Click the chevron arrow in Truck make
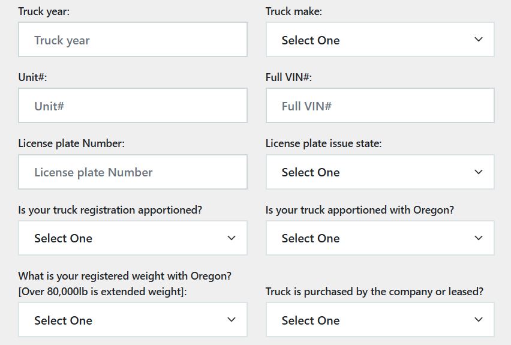This screenshot has height=345, width=511. click(478, 40)
